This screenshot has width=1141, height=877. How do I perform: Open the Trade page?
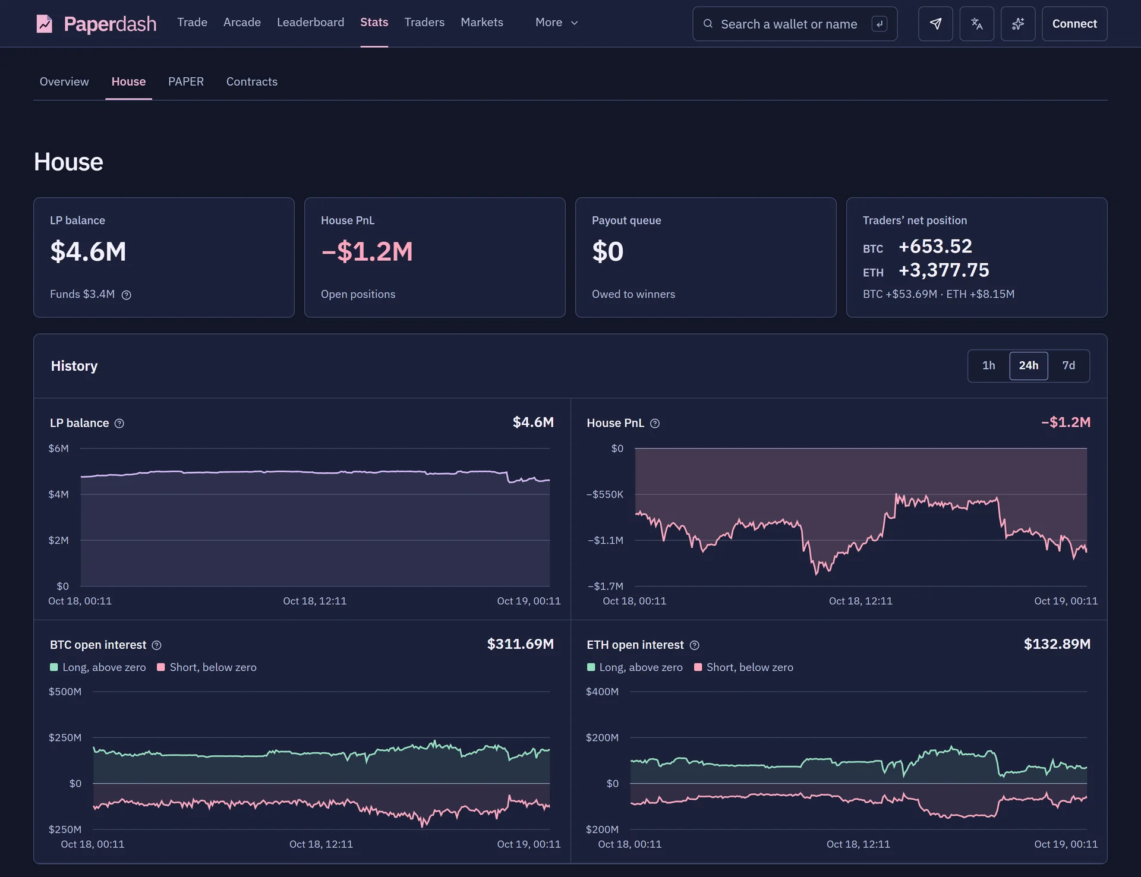[x=192, y=23]
